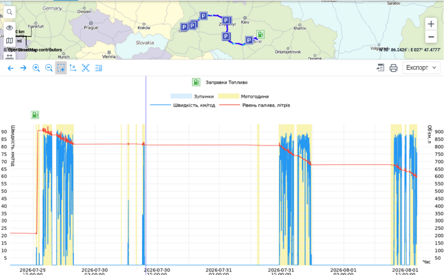Toggle the area selection zoom tool
Screen dimensions: 444x275
(x=61, y=68)
